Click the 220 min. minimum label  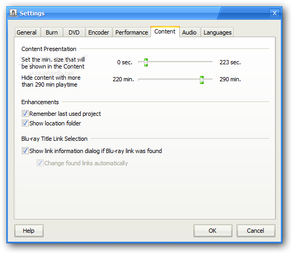123,79
